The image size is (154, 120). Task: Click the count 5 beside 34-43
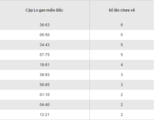point(122,45)
